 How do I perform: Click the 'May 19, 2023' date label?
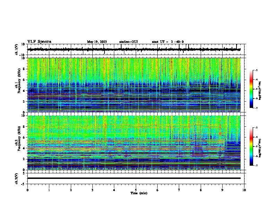coord(97,42)
